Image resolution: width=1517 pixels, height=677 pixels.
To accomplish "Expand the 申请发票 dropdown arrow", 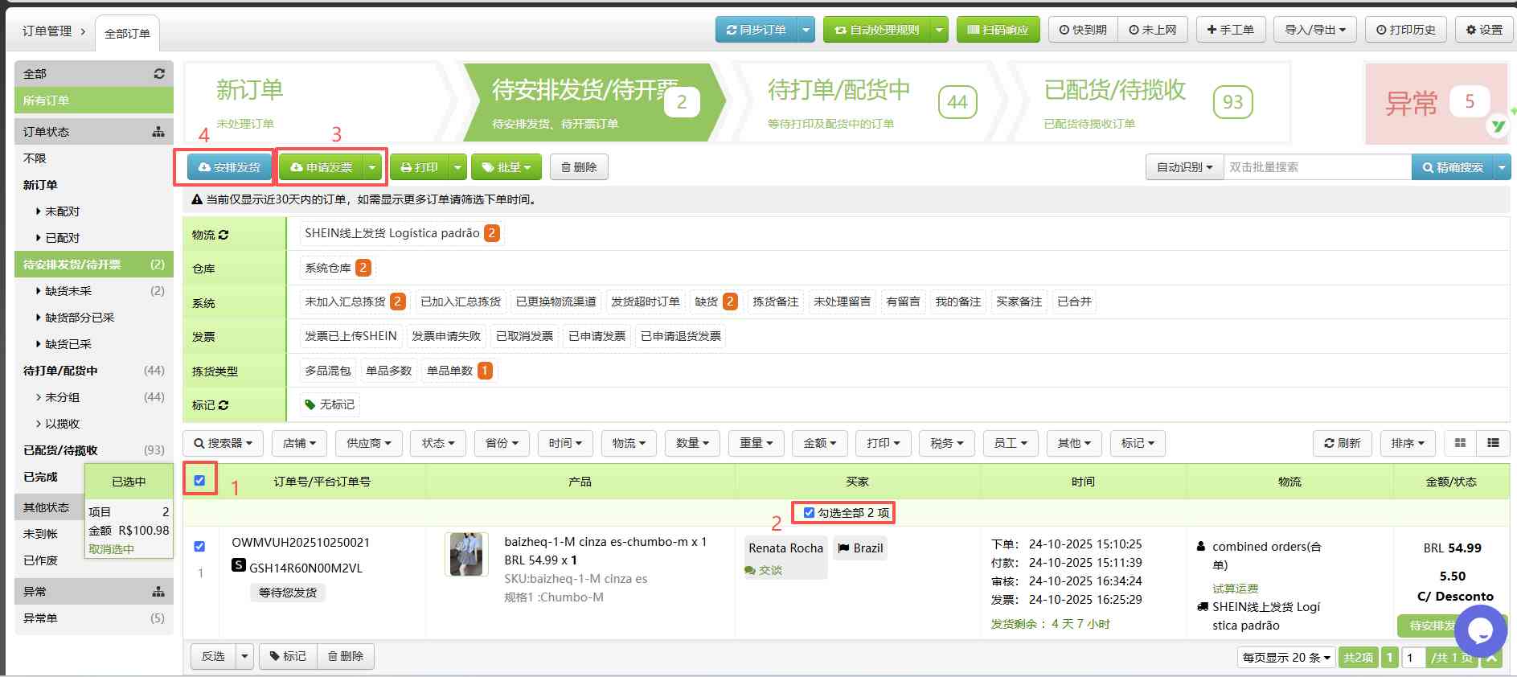I will pos(372,167).
